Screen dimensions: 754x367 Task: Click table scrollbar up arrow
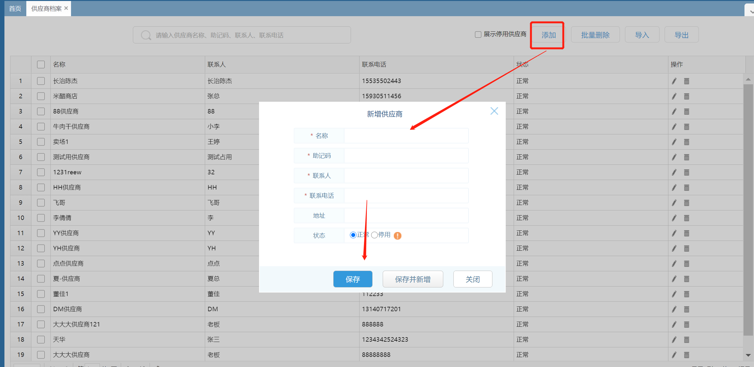point(748,79)
